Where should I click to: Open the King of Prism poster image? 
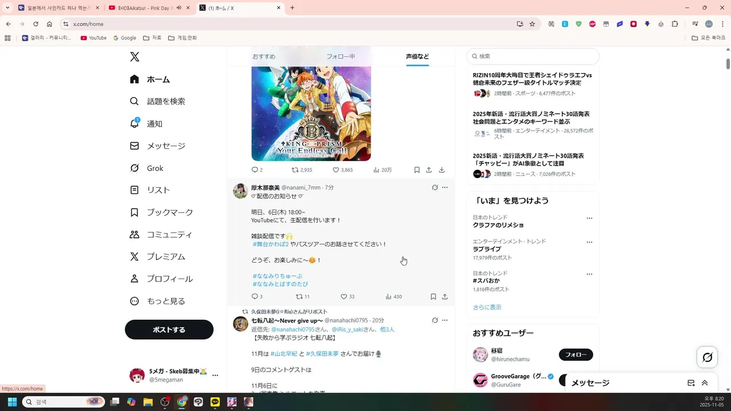point(311,114)
